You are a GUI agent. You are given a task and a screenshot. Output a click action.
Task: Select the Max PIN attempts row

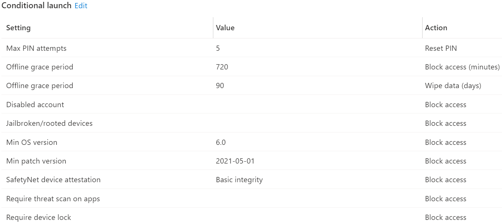click(x=36, y=48)
